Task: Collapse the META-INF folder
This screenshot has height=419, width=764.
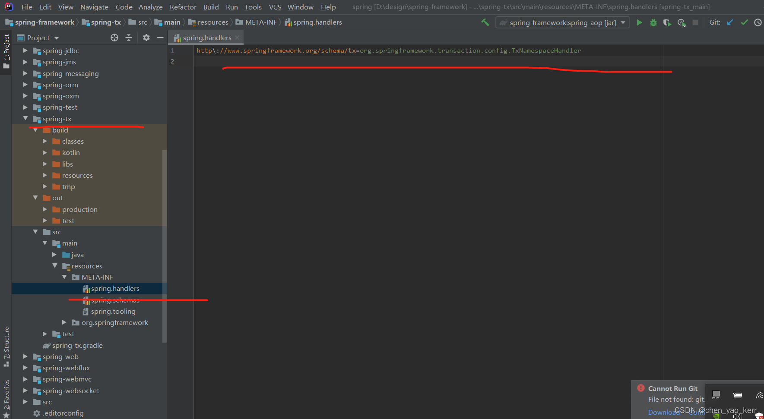Action: pos(64,277)
